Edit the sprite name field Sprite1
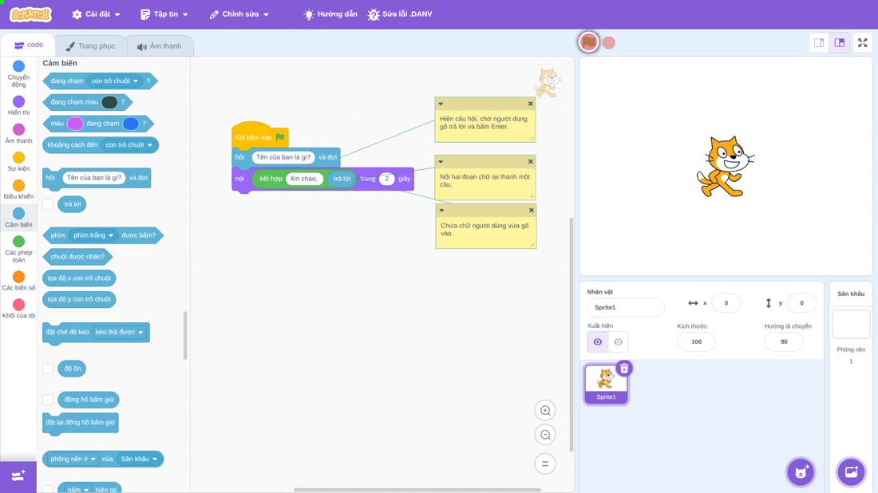 click(626, 307)
